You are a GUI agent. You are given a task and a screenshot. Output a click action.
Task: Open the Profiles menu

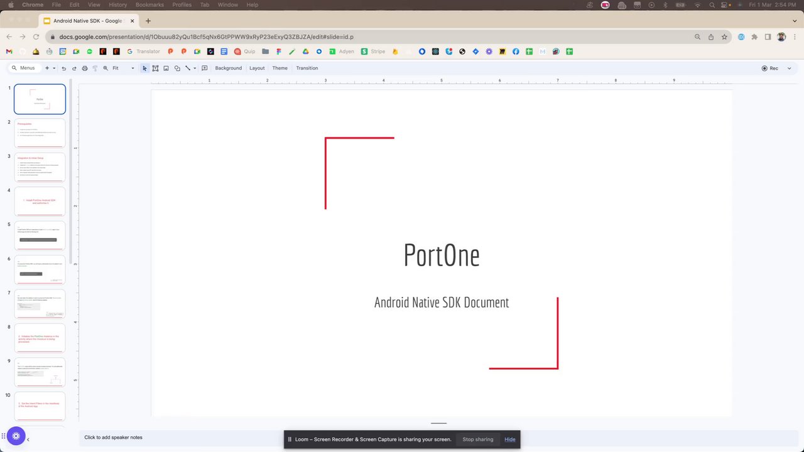[x=182, y=5]
